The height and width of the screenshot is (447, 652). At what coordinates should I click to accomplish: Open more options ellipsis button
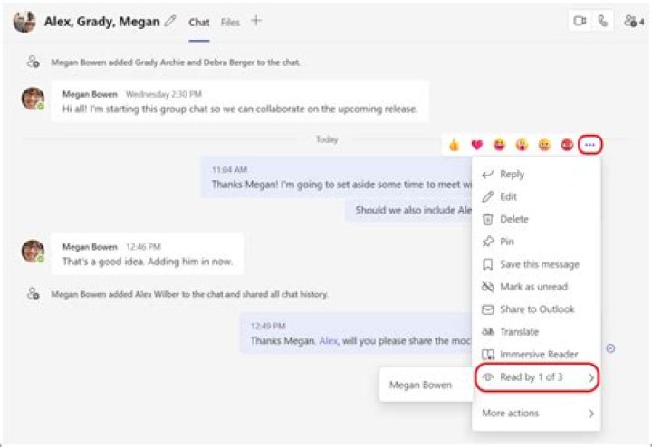tap(590, 145)
